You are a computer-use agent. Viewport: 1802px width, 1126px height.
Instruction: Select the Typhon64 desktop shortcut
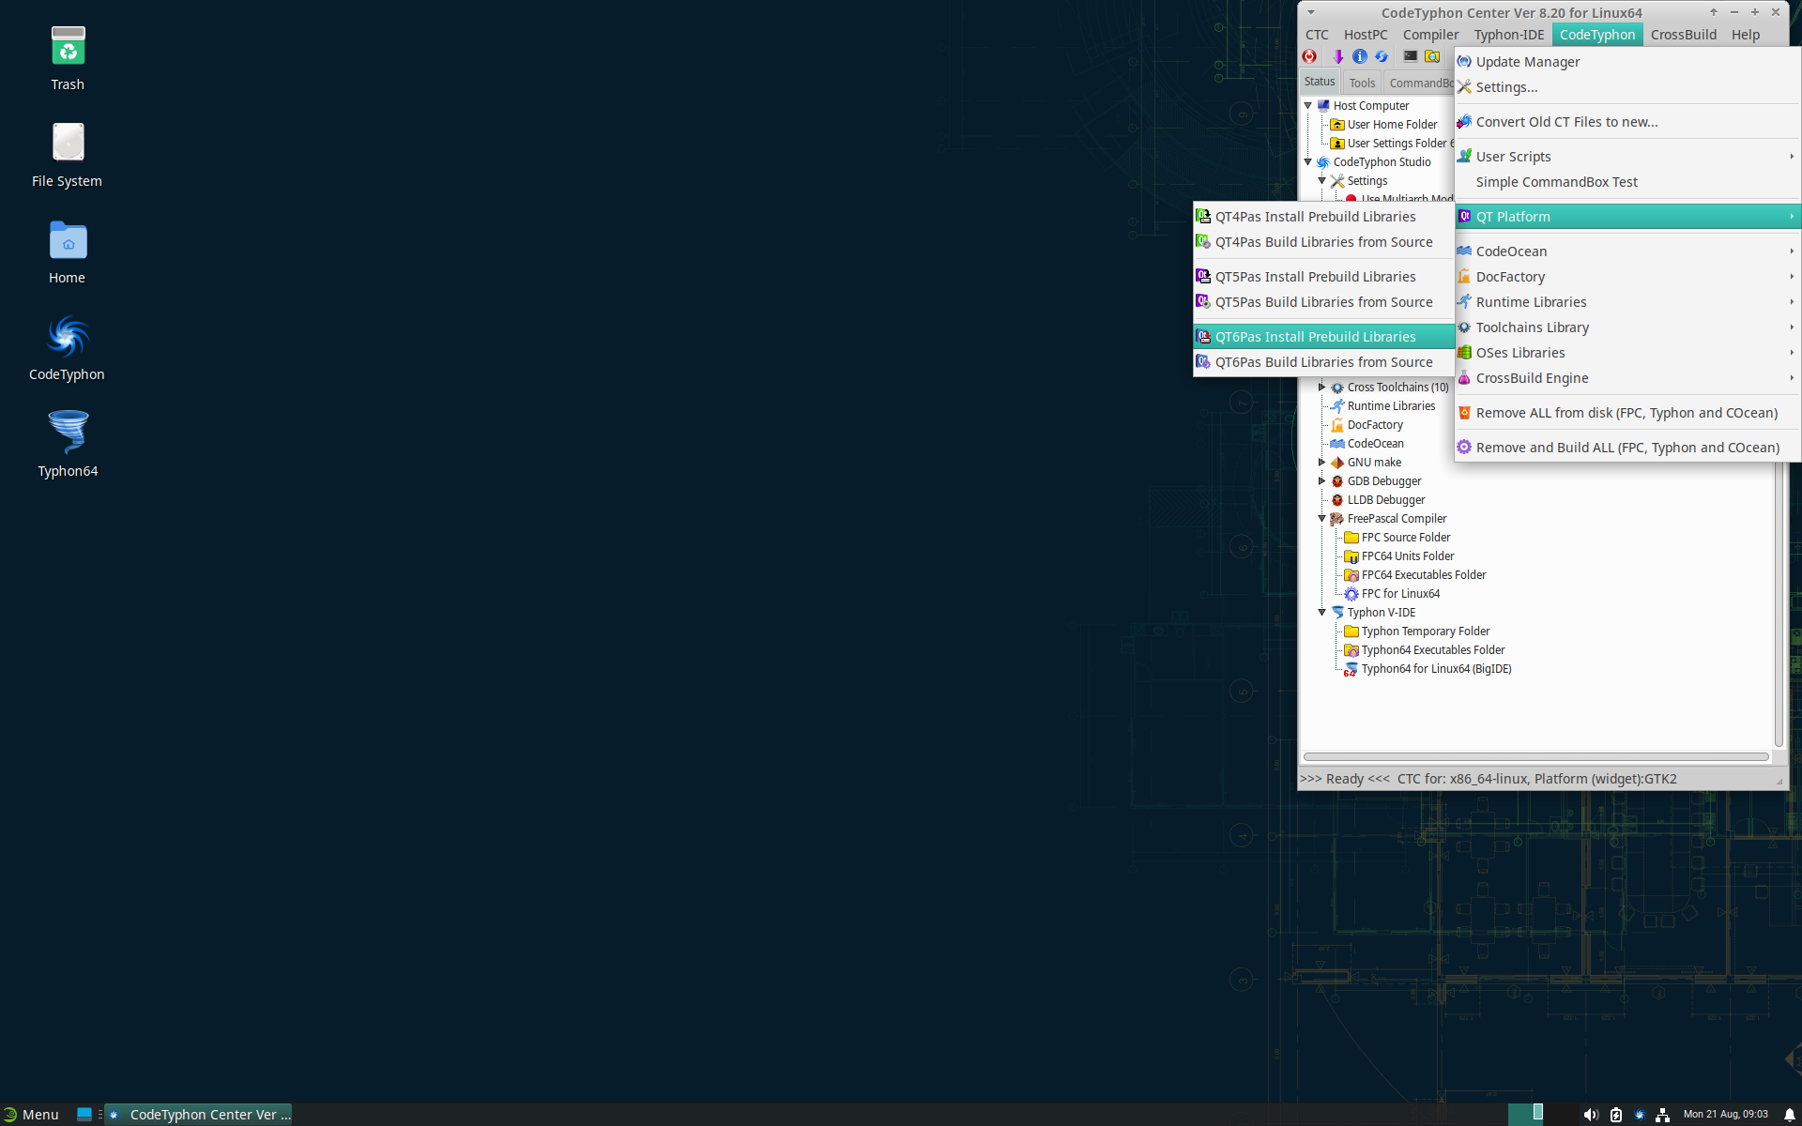68,445
